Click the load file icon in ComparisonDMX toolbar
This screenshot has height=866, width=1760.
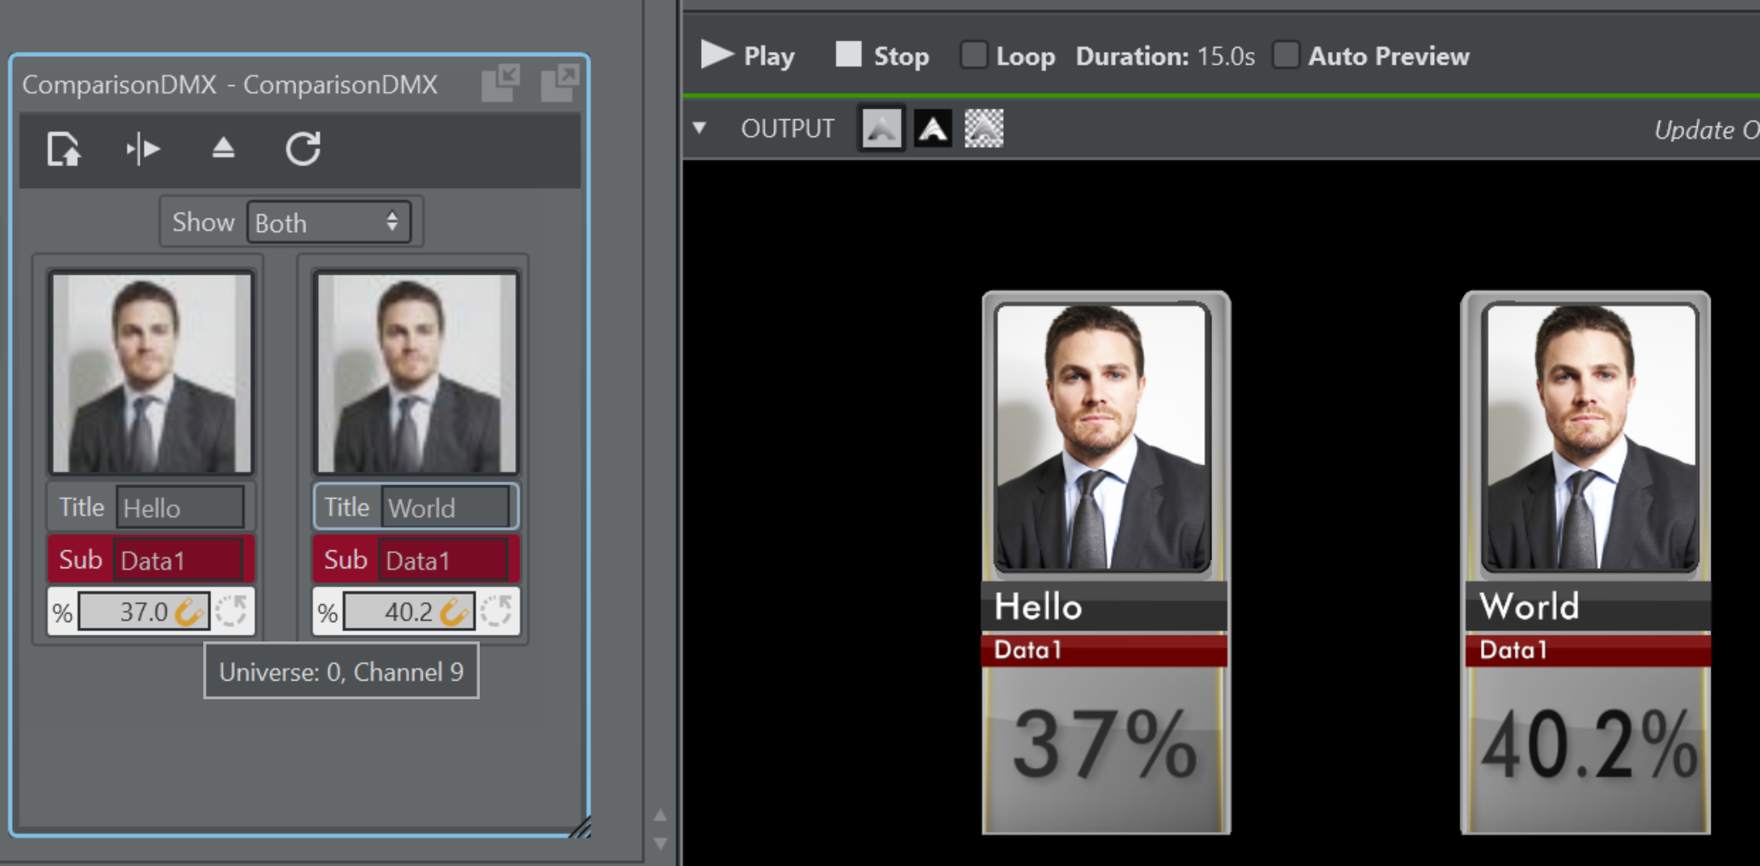pos(64,150)
